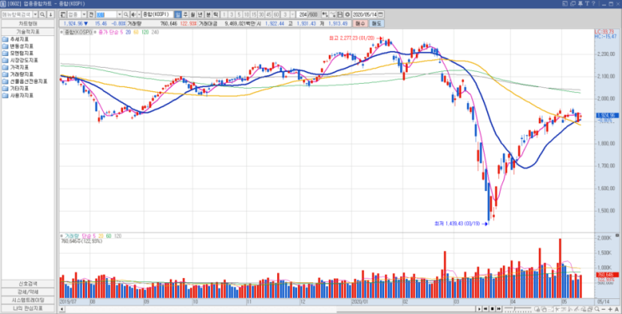The height and width of the screenshot is (314, 622).
Task: Select the 30 interval button
Action: [x=261, y=14]
